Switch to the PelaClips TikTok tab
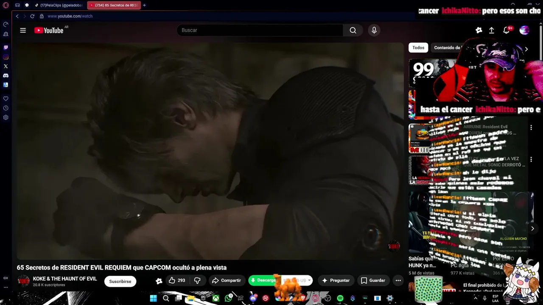This screenshot has height=305, width=543. 59,5
